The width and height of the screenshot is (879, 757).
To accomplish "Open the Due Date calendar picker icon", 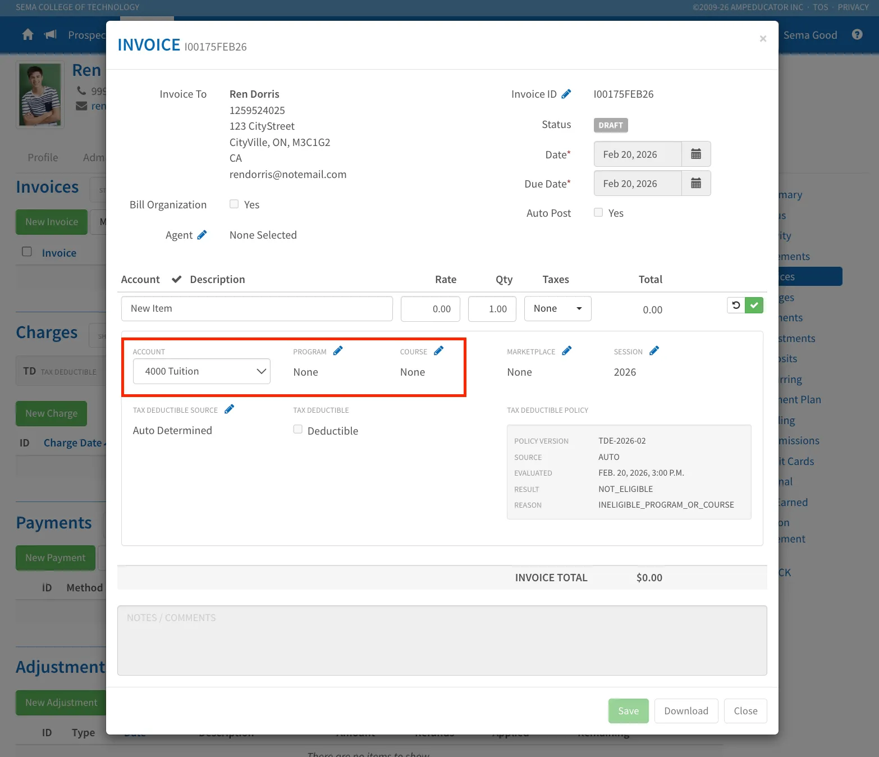I will tap(696, 183).
